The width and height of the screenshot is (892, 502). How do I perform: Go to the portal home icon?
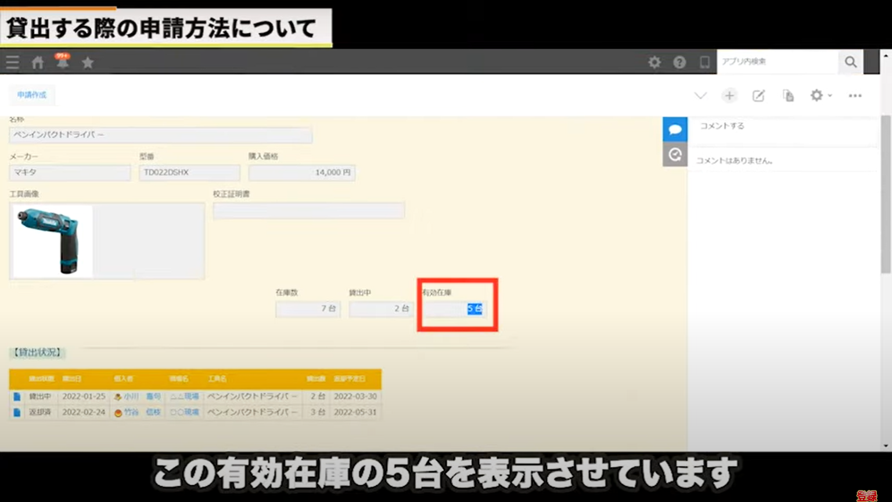click(38, 62)
